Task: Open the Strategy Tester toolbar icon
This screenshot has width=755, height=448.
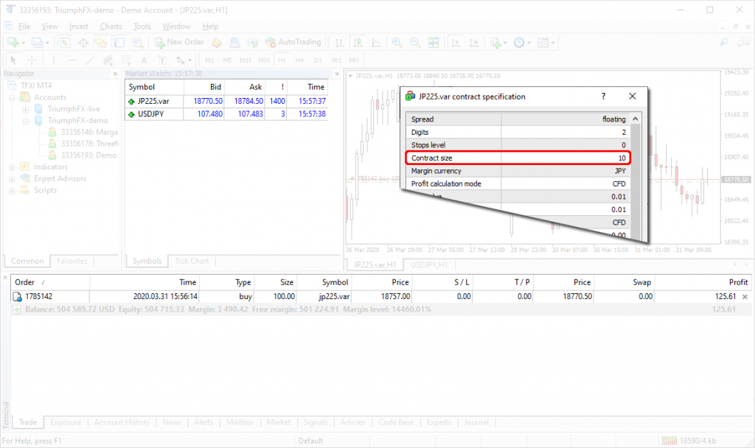Action: pos(138,43)
